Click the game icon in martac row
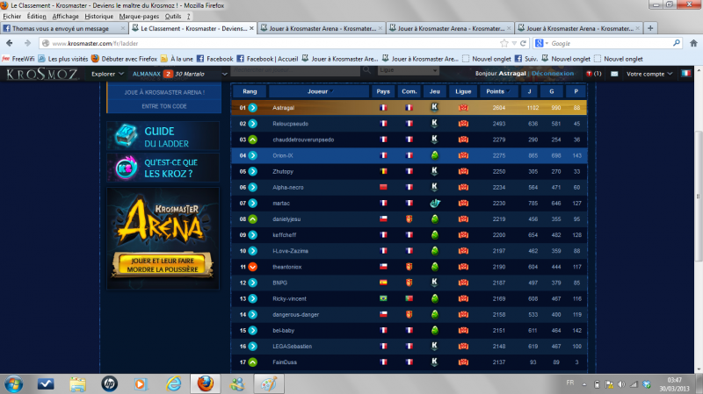 [x=434, y=204]
